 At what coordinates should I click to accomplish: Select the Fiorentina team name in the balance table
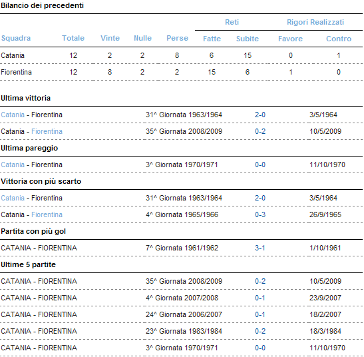pyautogui.click(x=16, y=72)
